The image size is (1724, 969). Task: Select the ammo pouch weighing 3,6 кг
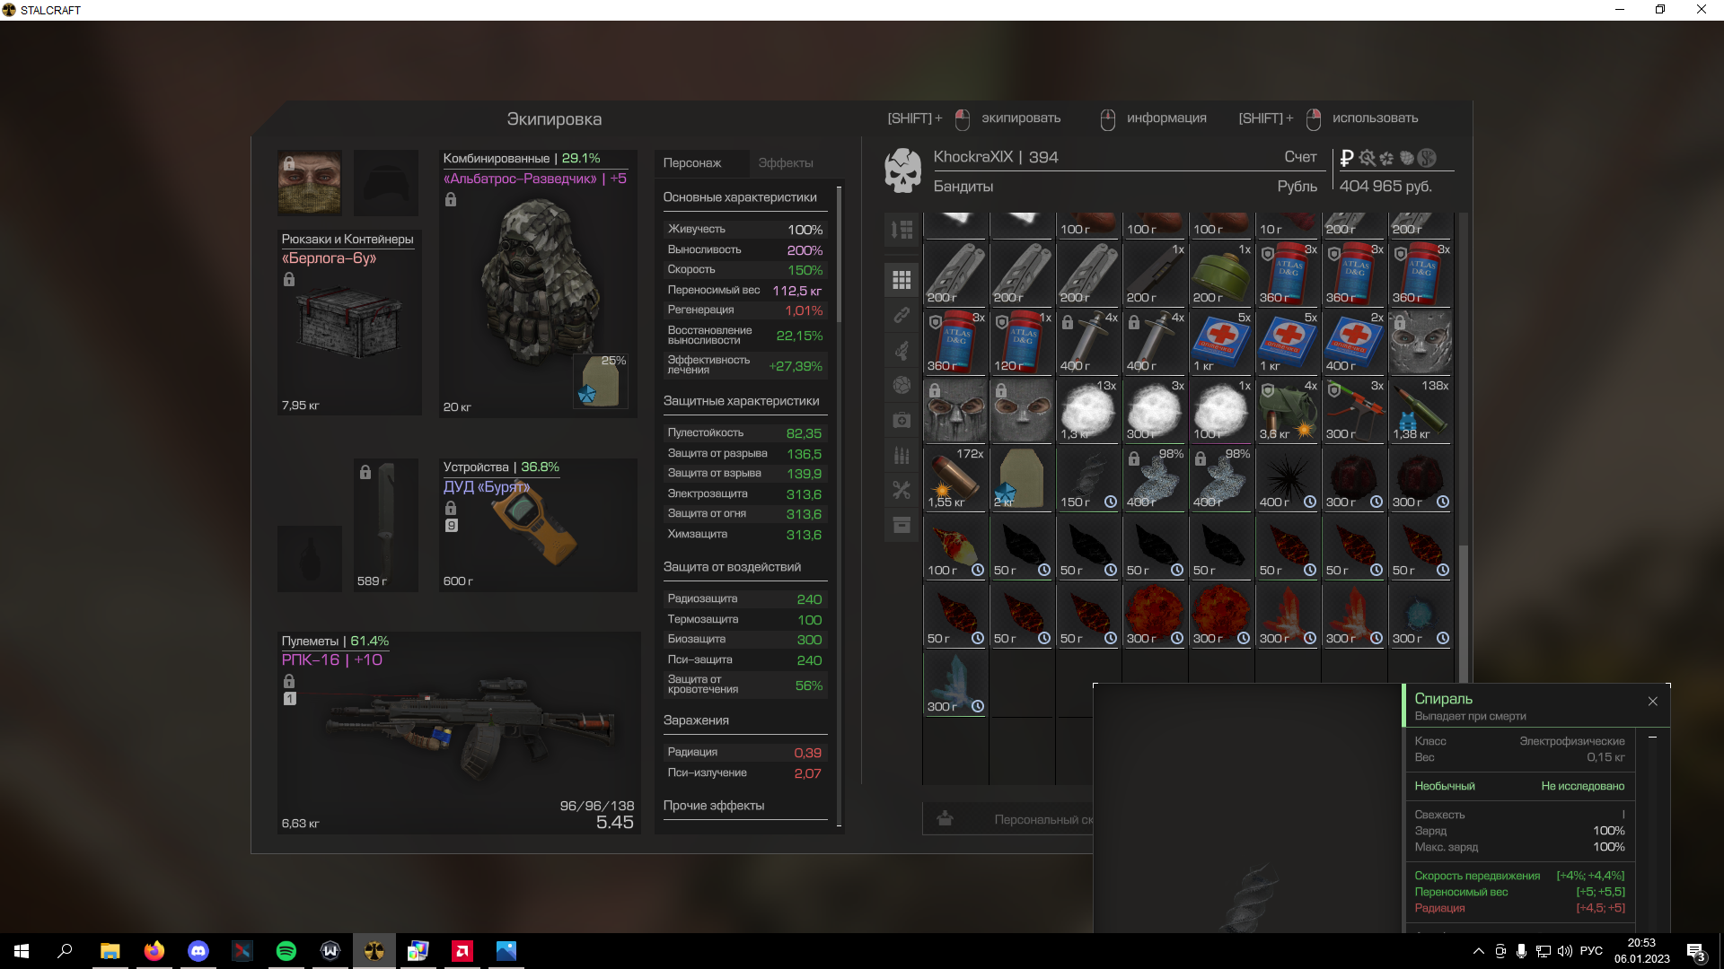click(x=1287, y=410)
